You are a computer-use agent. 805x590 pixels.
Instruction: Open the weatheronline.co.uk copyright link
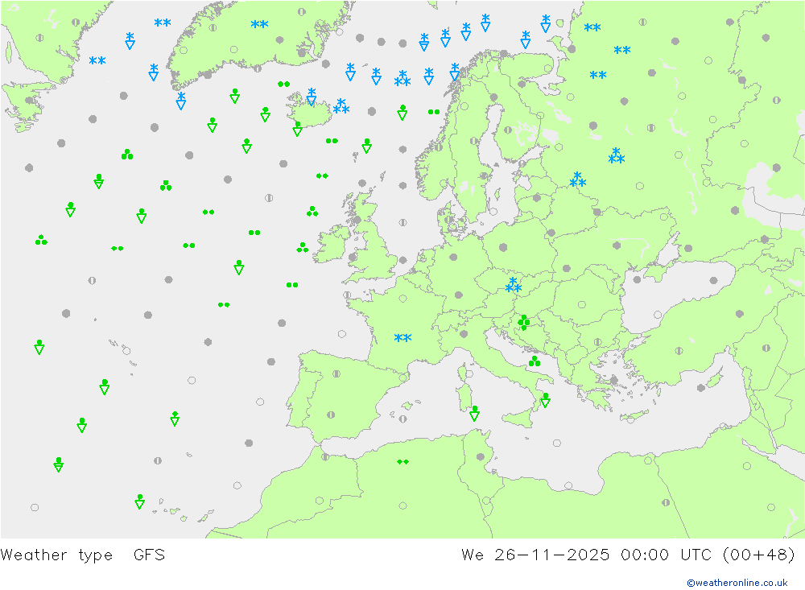click(x=737, y=582)
